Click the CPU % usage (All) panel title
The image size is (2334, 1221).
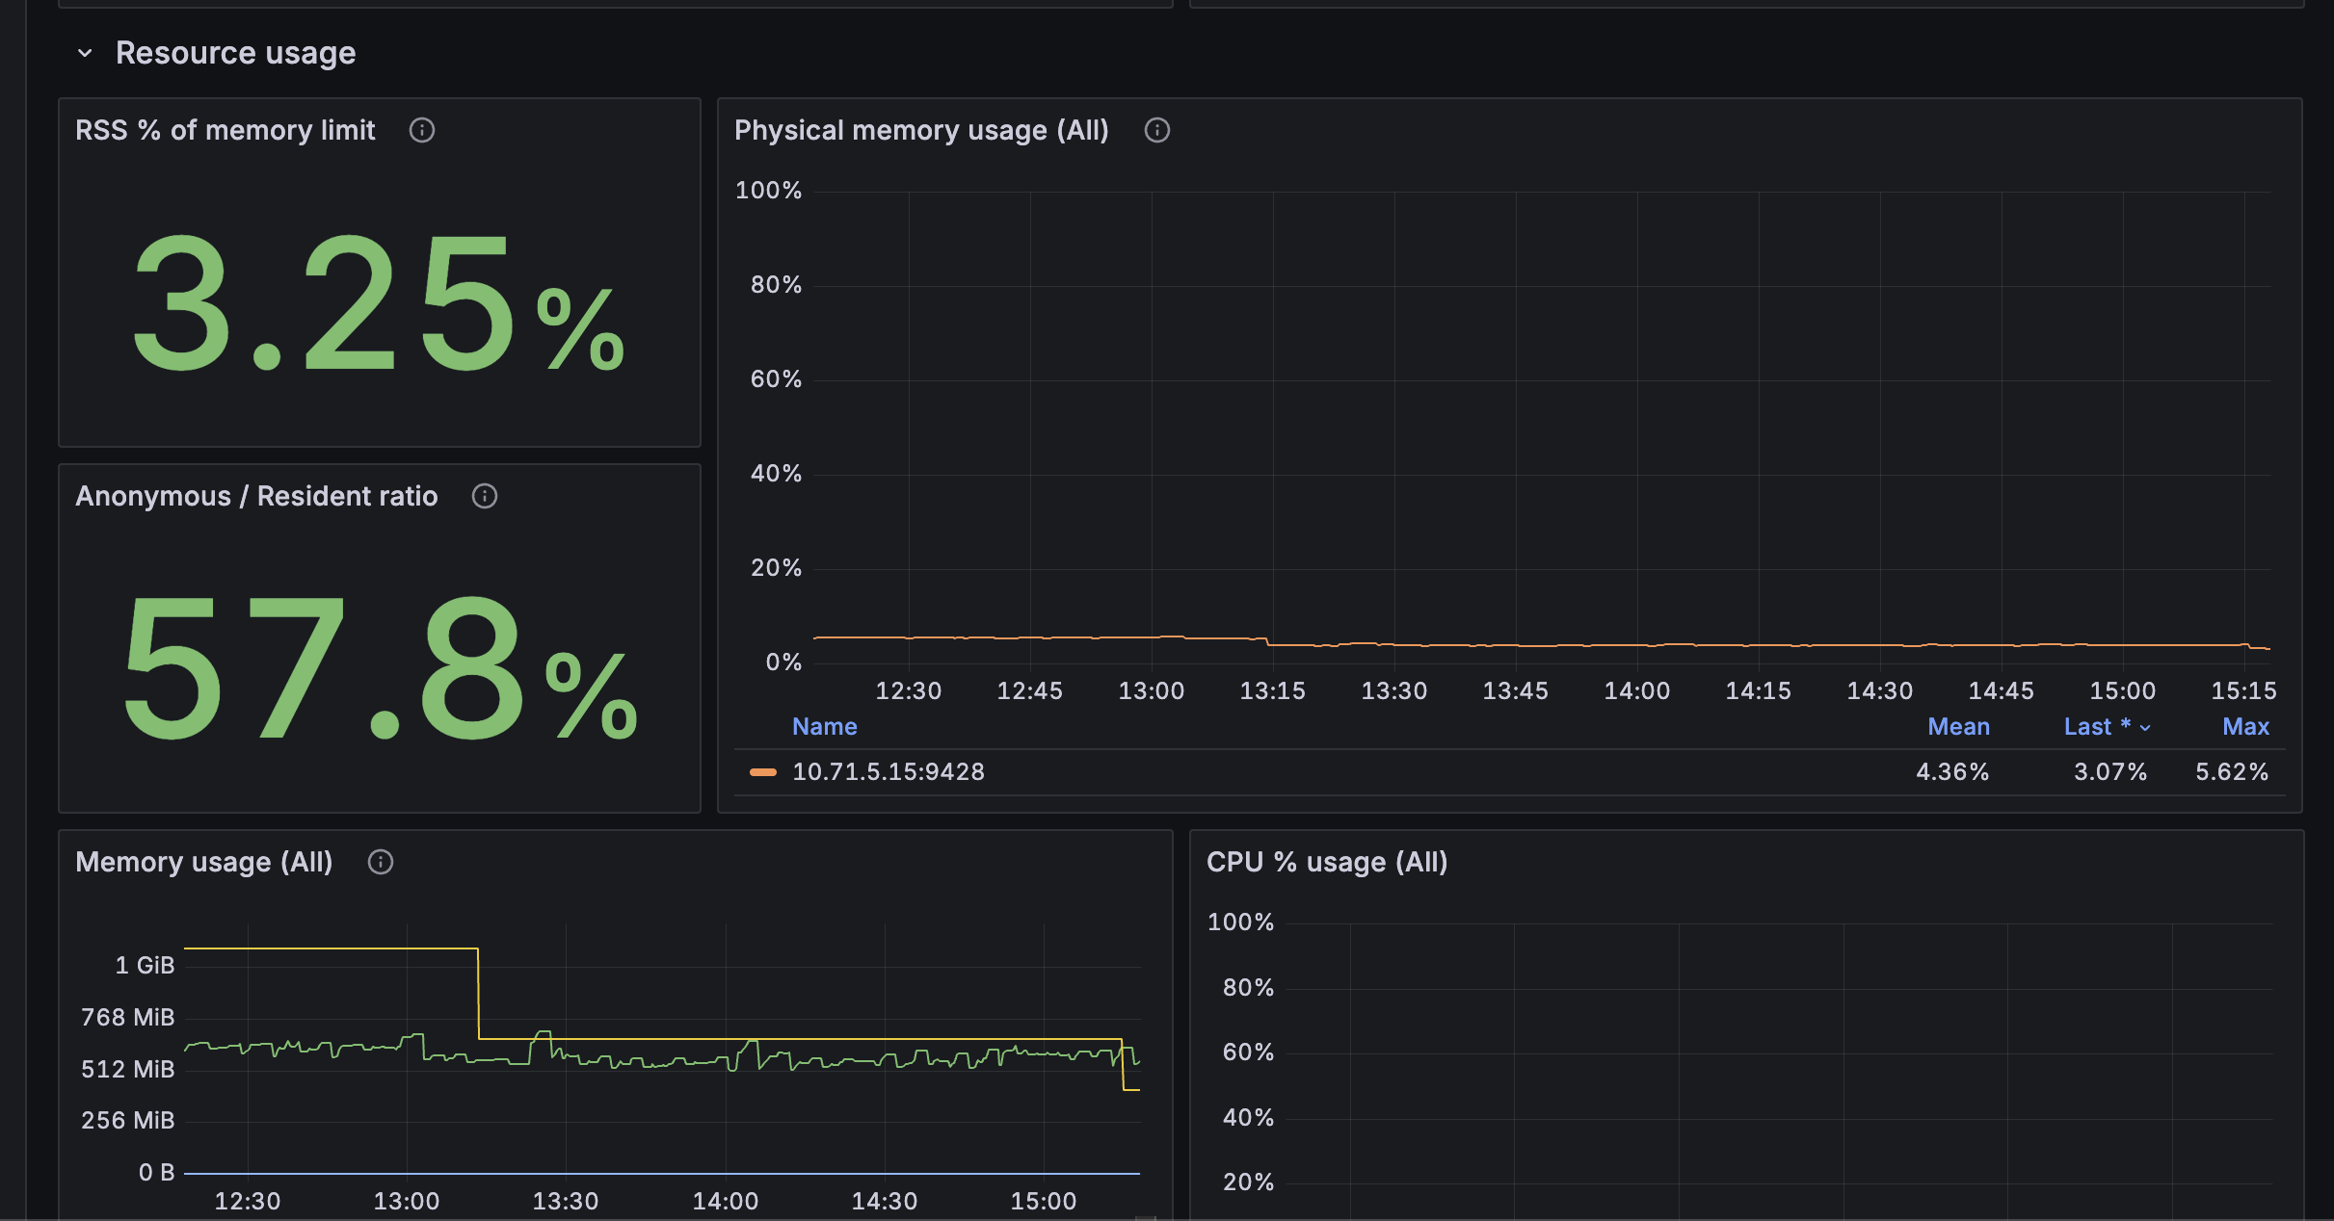pyautogui.click(x=1326, y=862)
